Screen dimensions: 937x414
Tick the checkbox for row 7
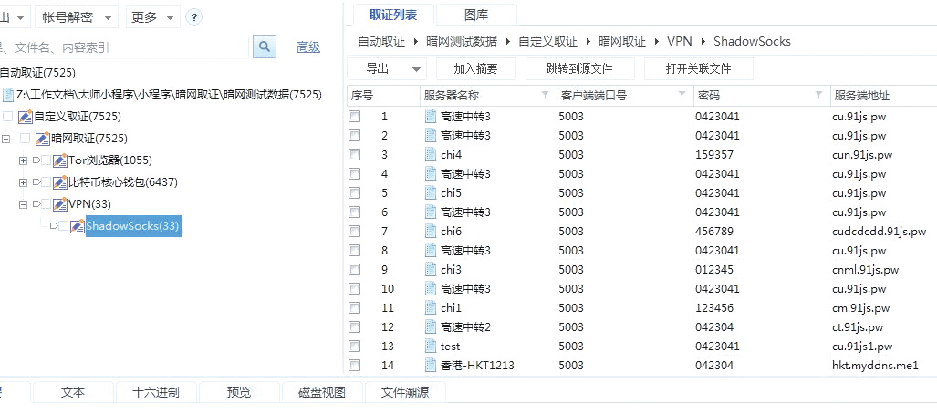coord(355,232)
